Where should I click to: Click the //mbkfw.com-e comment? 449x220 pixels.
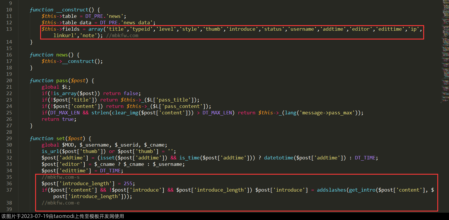[x=60, y=203]
